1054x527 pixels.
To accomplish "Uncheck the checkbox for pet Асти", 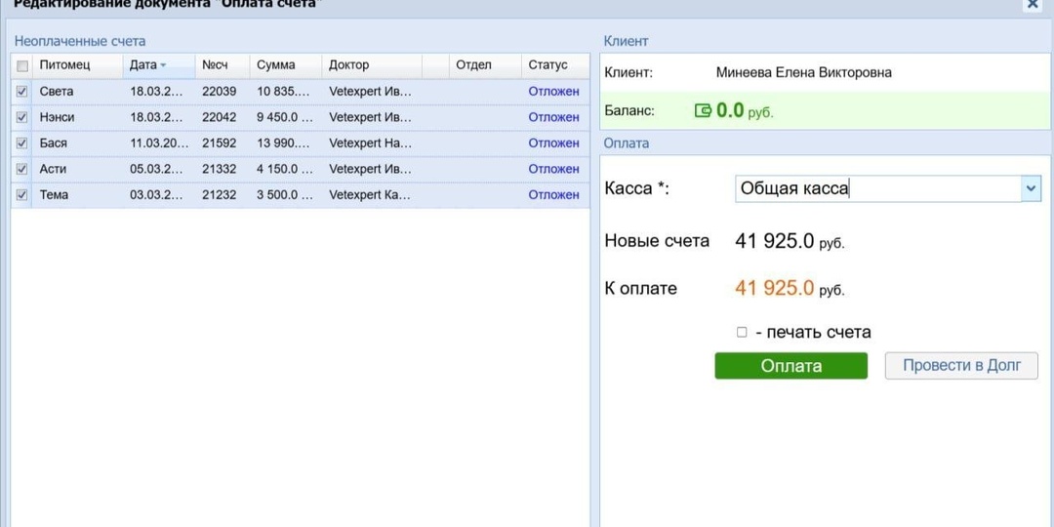I will click(x=22, y=169).
